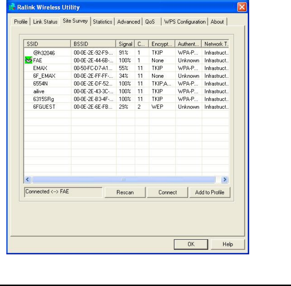Show the About tab

[217, 22]
